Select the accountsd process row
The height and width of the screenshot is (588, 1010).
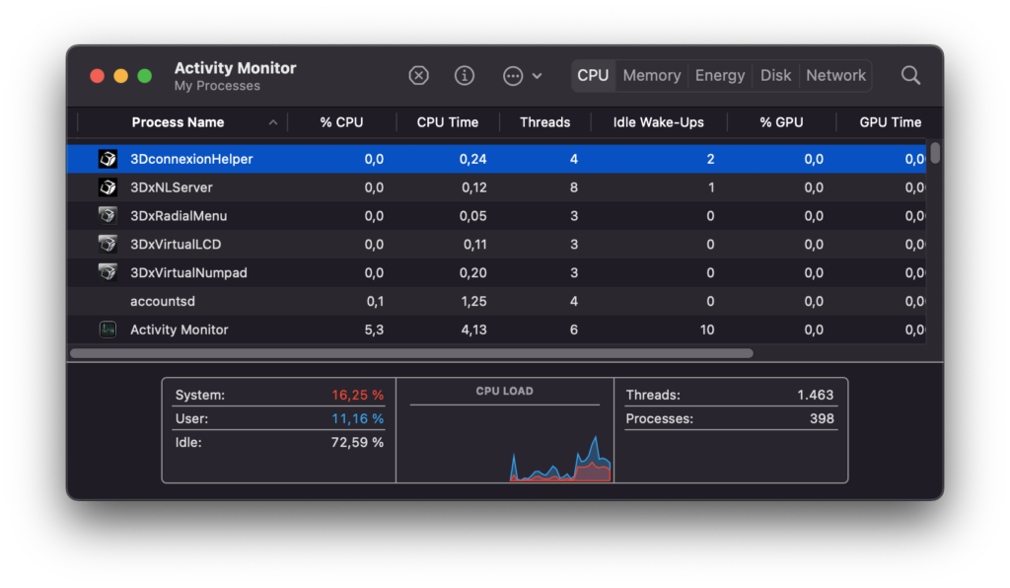[395, 301]
